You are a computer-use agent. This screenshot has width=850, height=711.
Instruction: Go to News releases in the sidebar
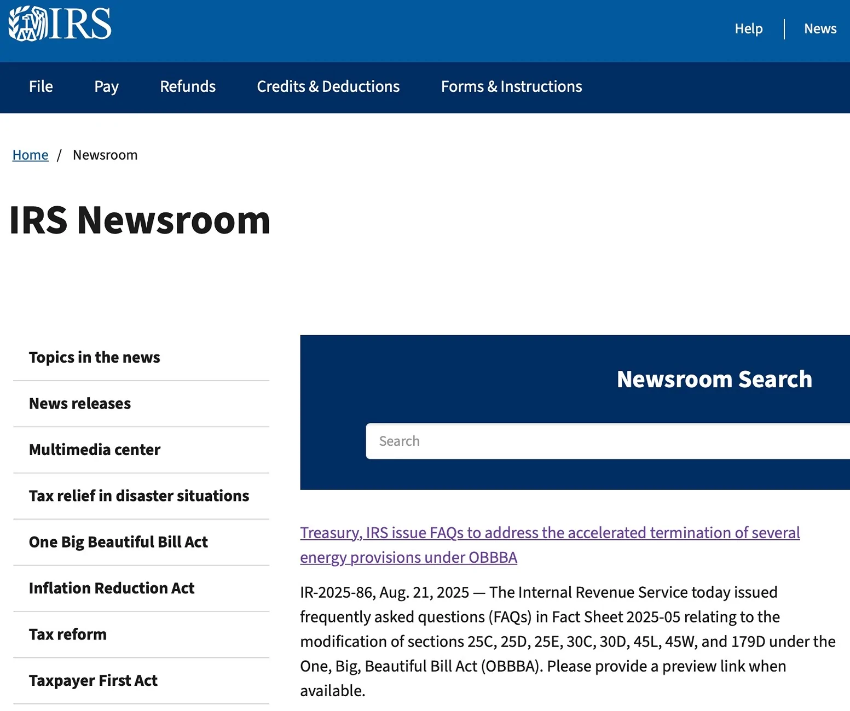click(80, 404)
